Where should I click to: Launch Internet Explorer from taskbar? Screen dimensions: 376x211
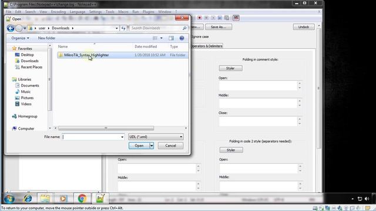click(x=28, y=199)
